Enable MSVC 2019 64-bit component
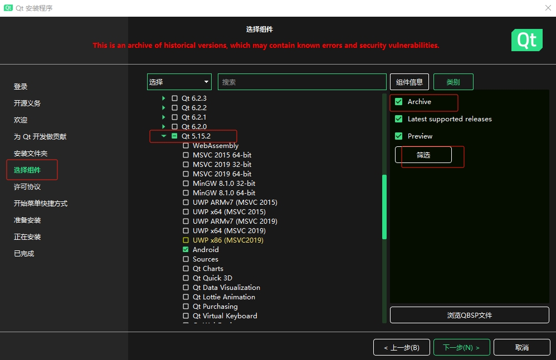 point(186,174)
